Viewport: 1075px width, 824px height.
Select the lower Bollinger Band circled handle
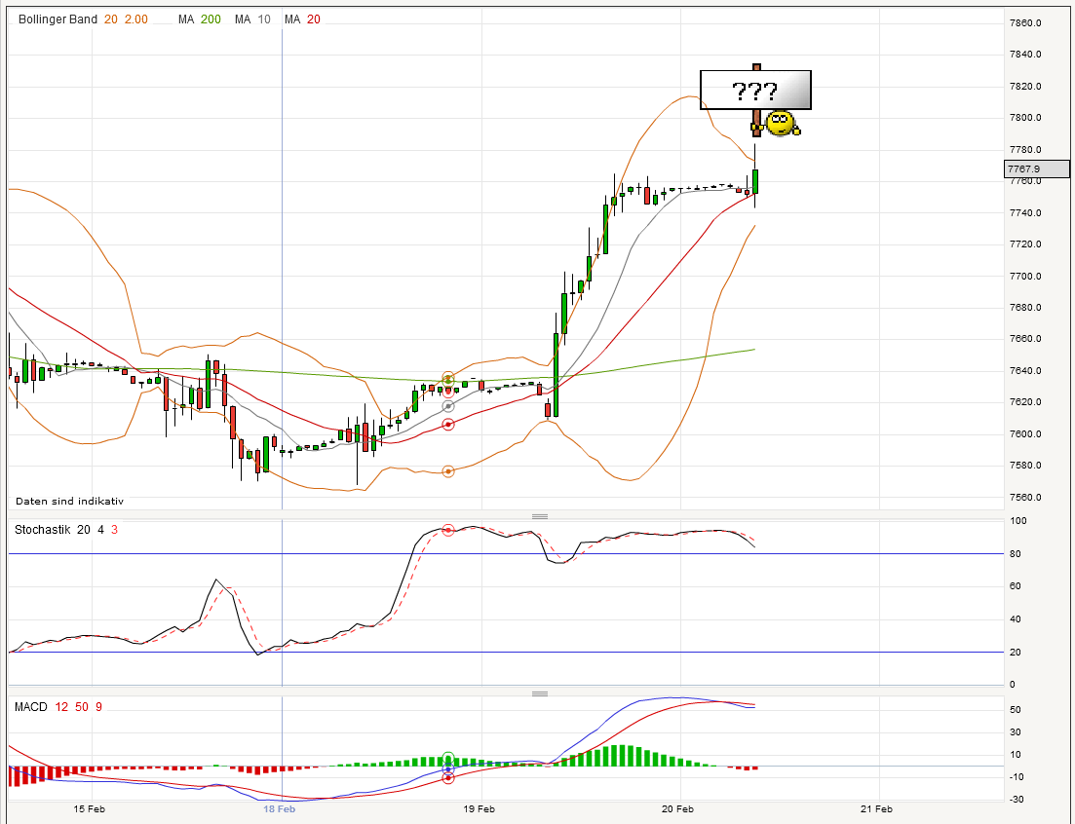point(448,469)
